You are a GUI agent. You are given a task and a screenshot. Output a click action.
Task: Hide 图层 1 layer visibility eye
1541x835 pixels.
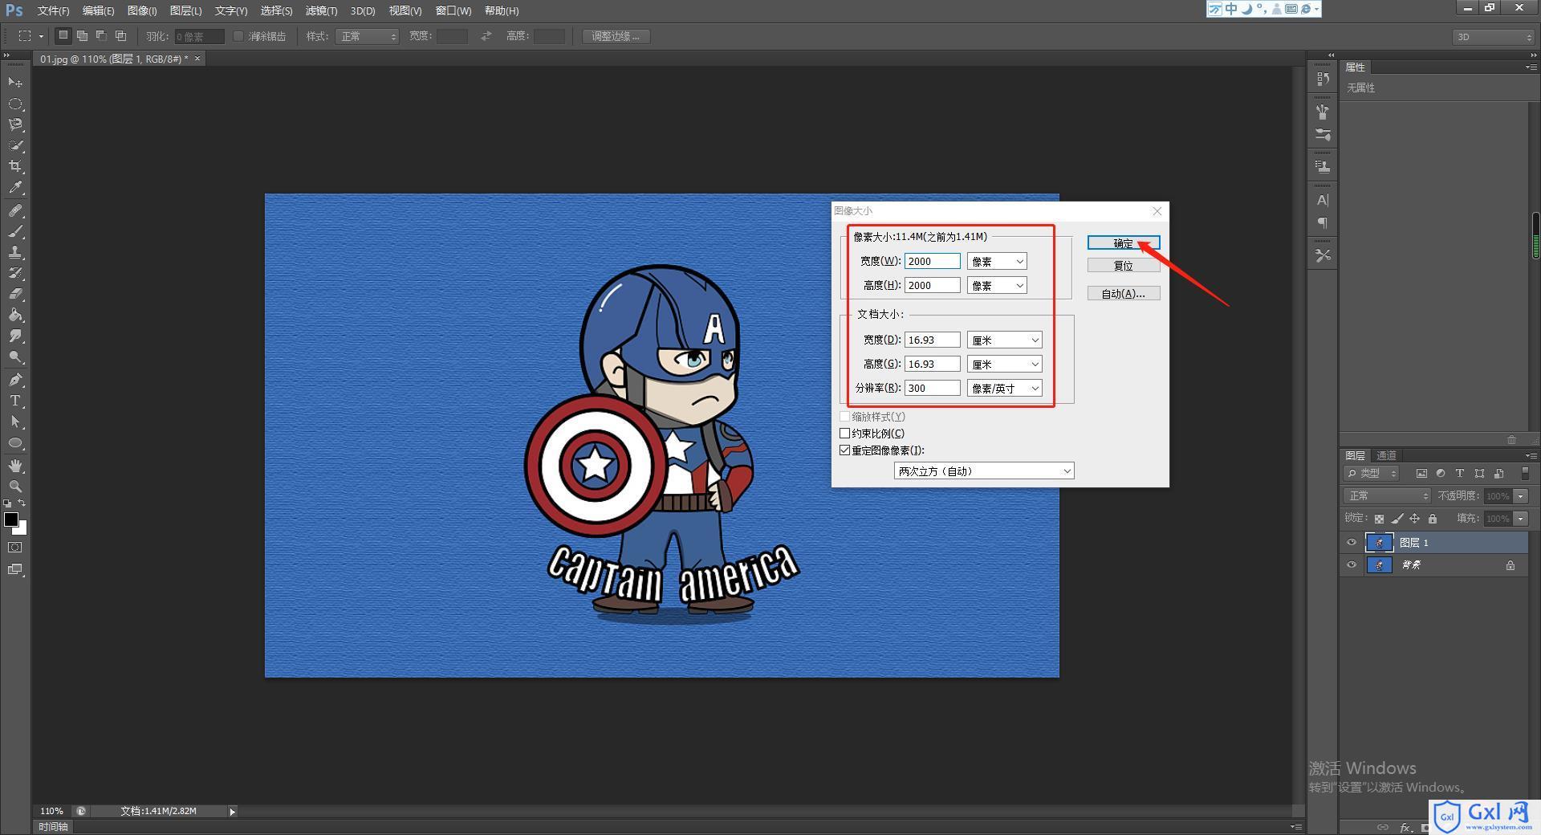tap(1352, 543)
